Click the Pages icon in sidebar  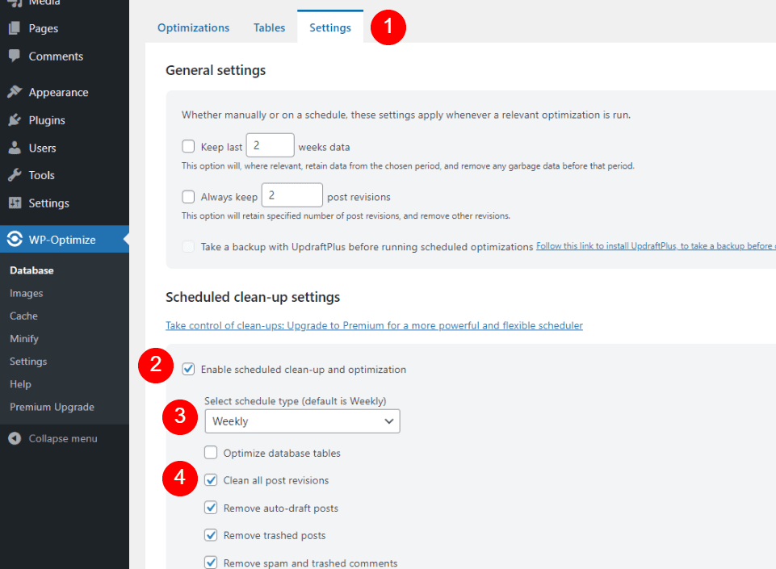click(15, 28)
